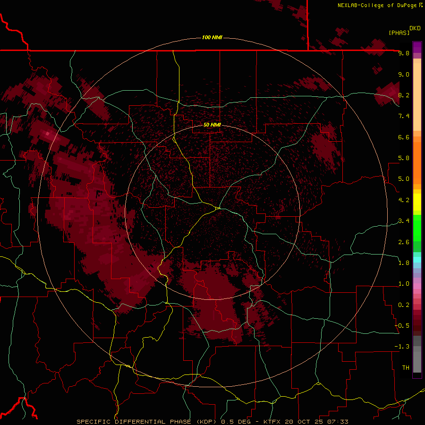Click the [PHAS] label above the color scale
Viewport: 425px width, 425px height.
coord(399,33)
